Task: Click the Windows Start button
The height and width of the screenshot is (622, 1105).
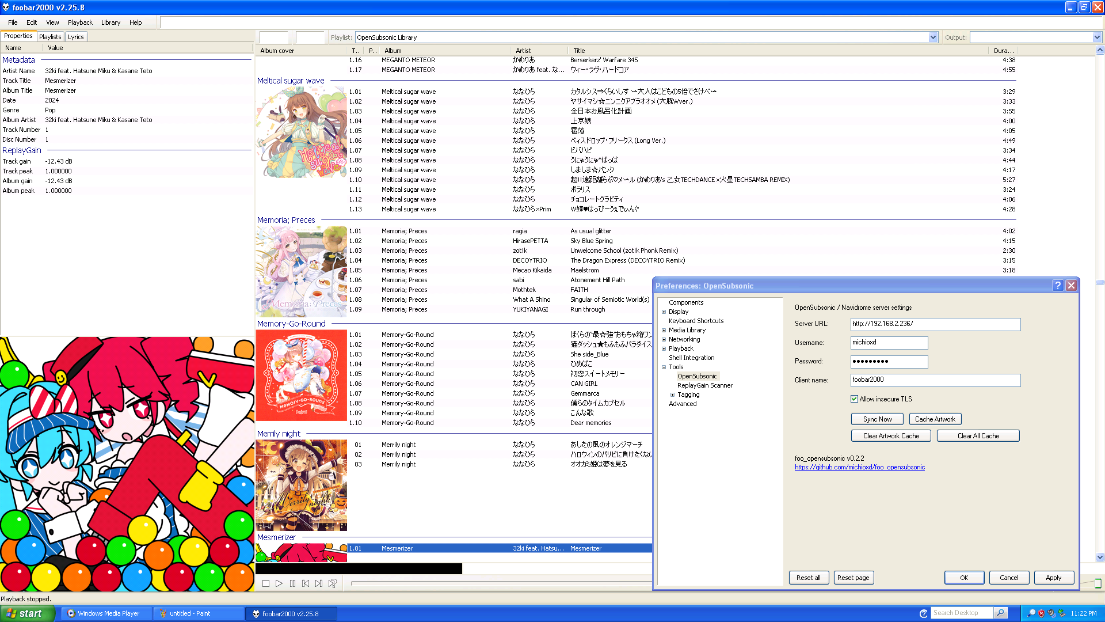Action: pyautogui.click(x=27, y=613)
